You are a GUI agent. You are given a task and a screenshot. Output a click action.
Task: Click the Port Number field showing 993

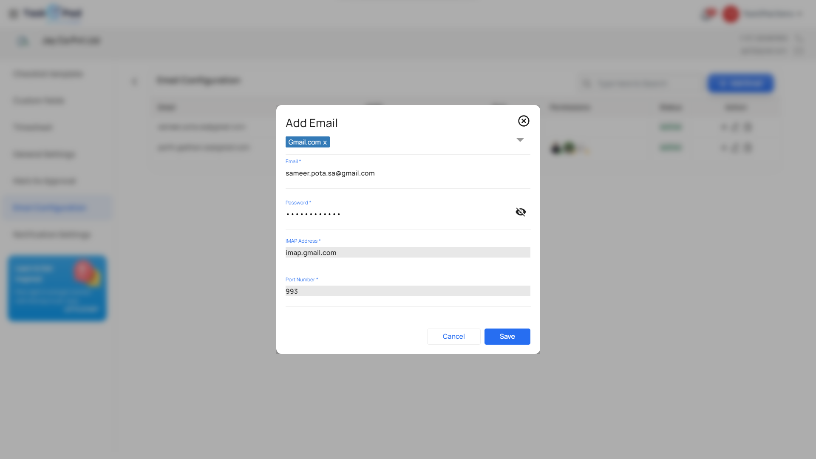pos(407,291)
